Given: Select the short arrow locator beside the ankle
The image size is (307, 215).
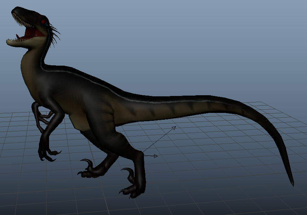Looking at the screenshot, I should point(151,156).
